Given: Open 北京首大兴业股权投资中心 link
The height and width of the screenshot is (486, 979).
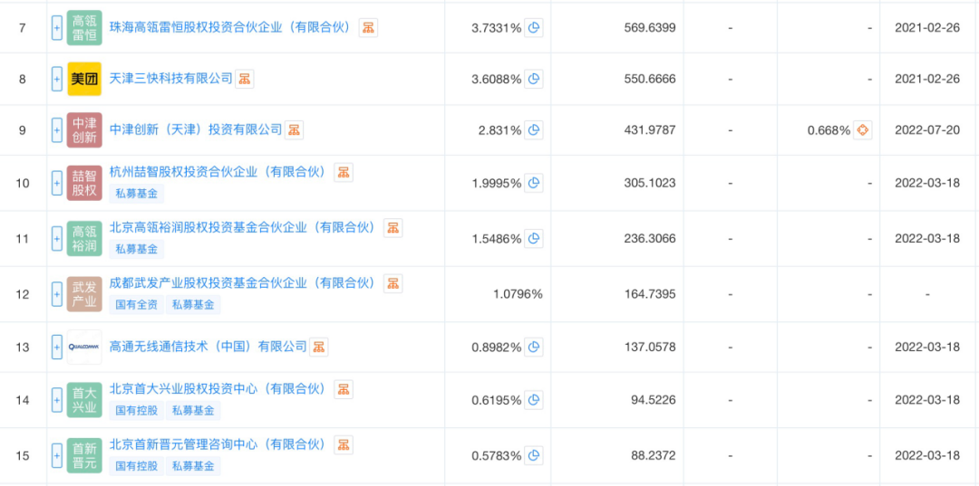Looking at the screenshot, I should [217, 389].
